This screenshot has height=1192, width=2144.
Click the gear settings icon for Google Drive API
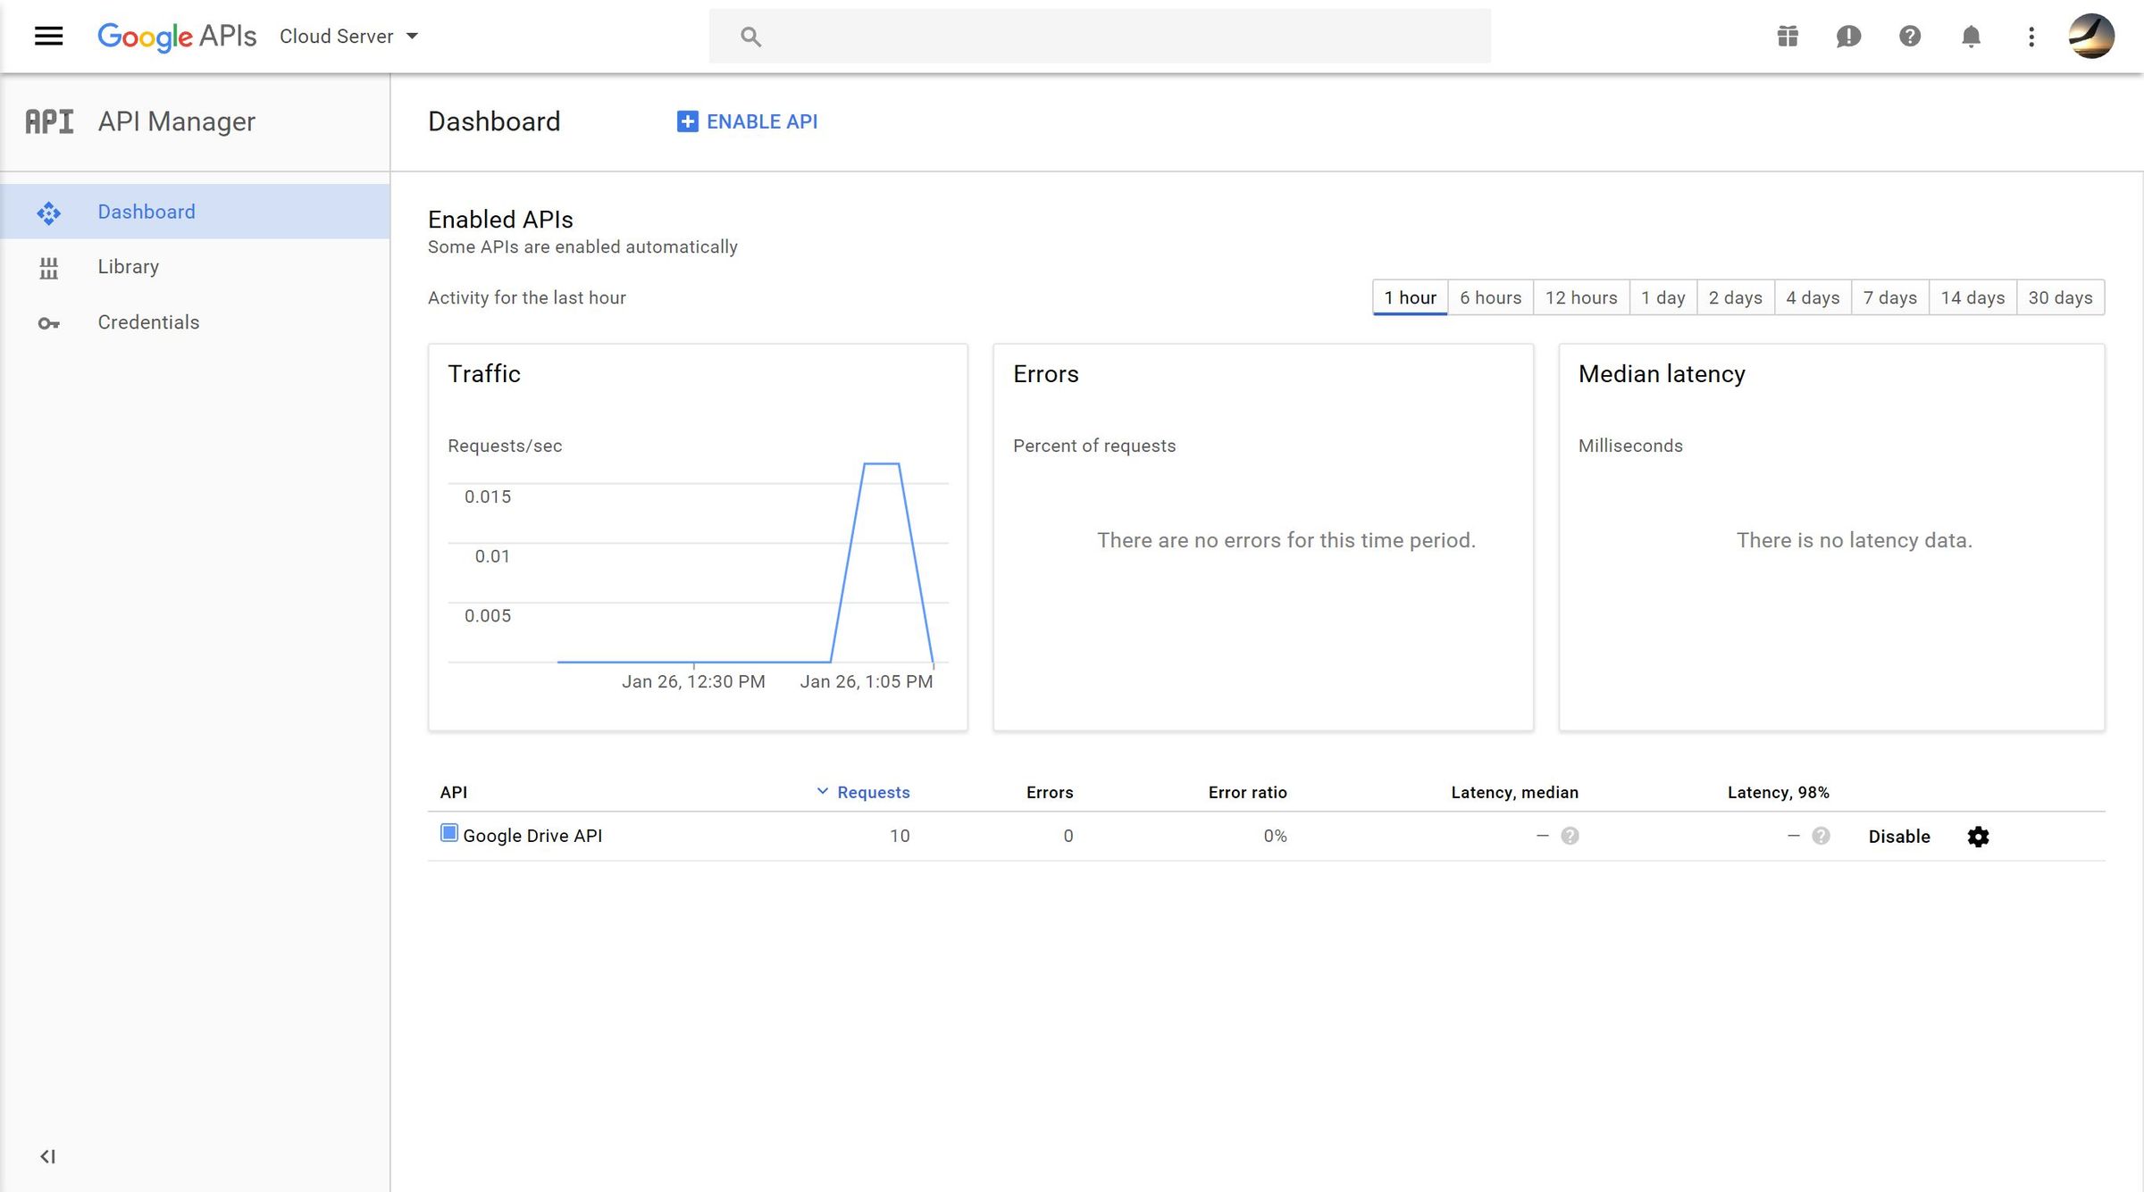pyautogui.click(x=1978, y=837)
